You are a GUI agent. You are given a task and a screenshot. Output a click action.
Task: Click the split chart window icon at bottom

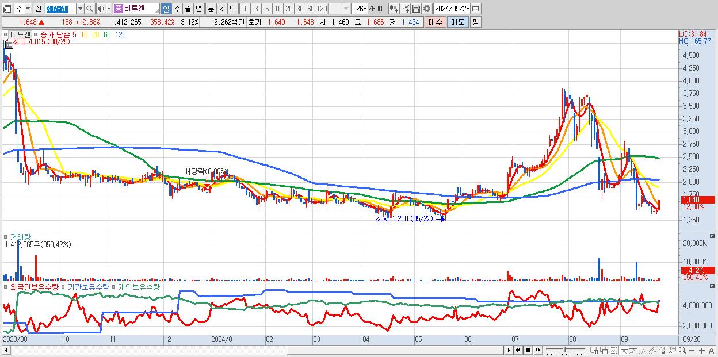click(594, 350)
